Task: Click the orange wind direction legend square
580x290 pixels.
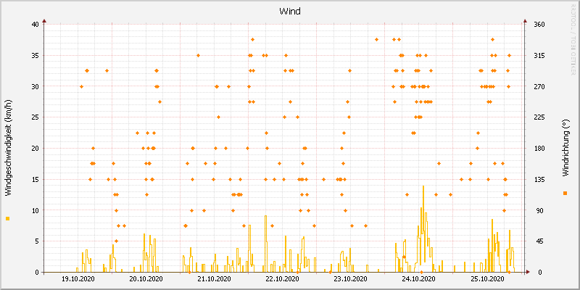Action: click(x=565, y=193)
